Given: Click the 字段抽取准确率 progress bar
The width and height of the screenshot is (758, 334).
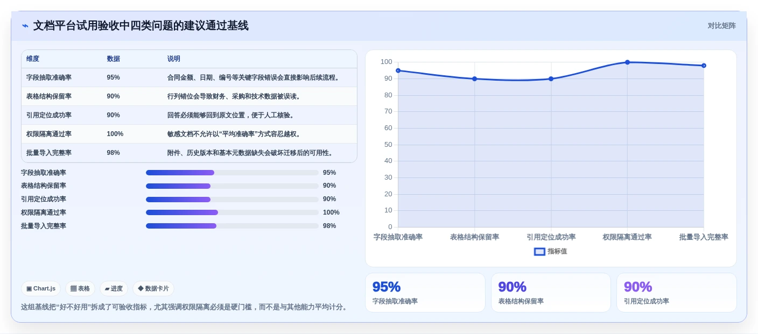Looking at the screenshot, I should point(232,173).
